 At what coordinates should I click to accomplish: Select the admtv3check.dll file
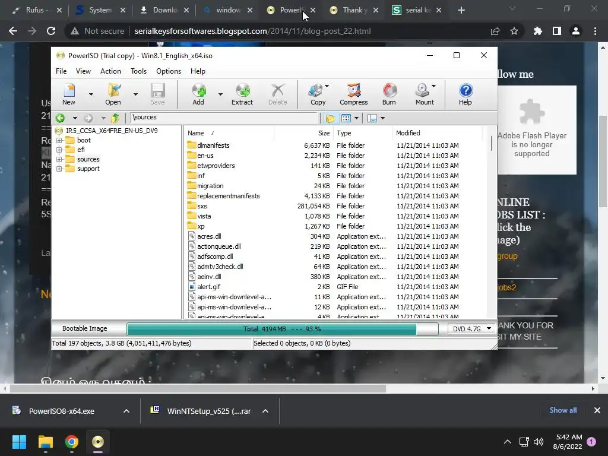click(x=220, y=267)
